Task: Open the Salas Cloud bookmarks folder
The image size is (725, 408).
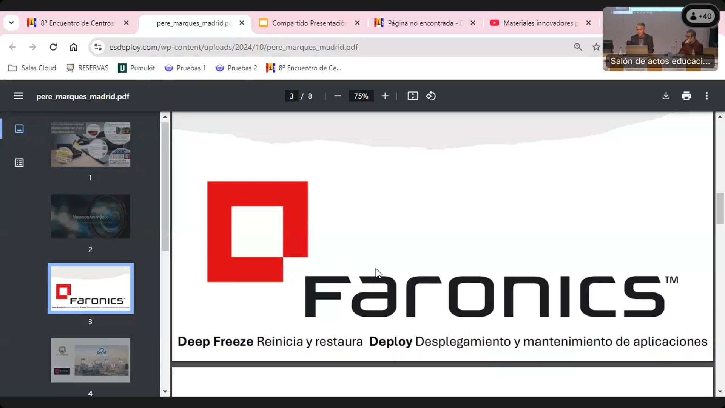Action: click(32, 68)
